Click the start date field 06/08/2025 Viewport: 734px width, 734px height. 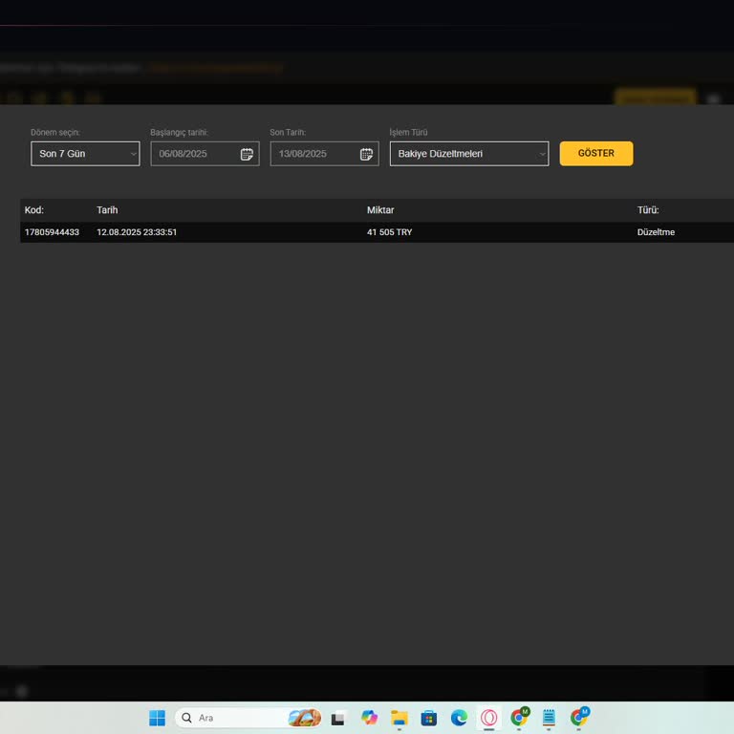205,154
